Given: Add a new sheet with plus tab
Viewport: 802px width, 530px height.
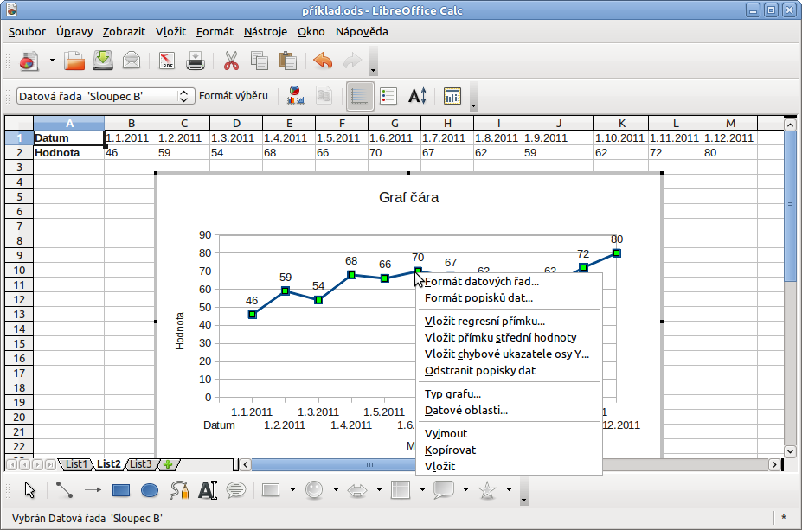Looking at the screenshot, I should click(x=168, y=464).
